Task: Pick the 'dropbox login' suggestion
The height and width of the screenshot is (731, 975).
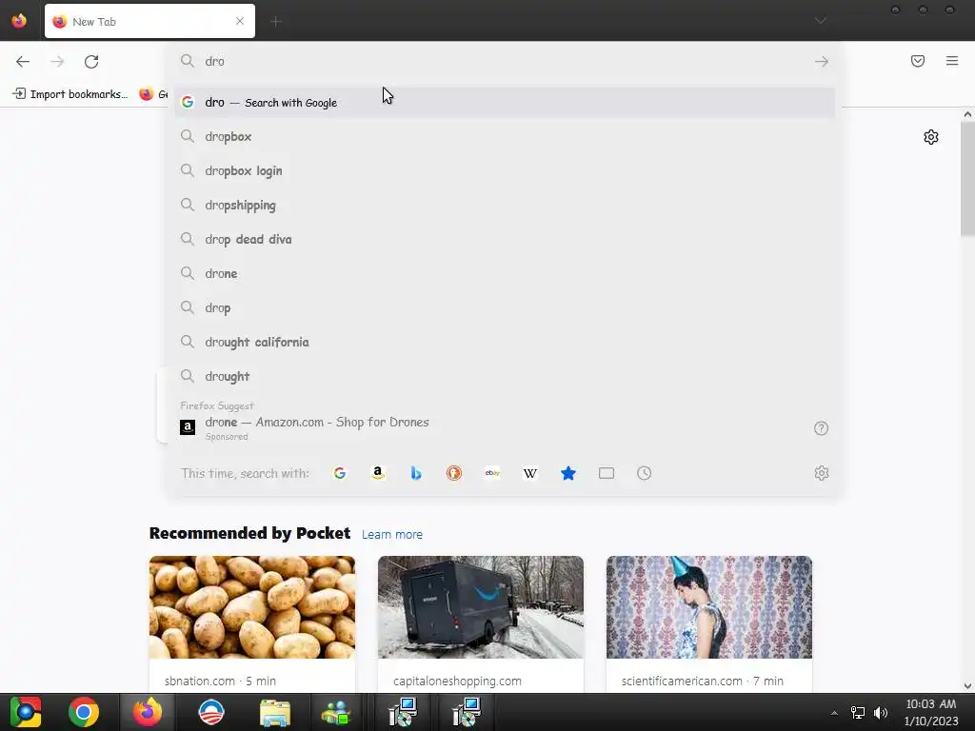Action: click(x=504, y=170)
